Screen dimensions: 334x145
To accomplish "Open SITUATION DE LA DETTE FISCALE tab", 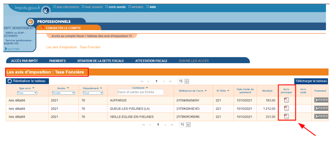I will pos(101,61).
